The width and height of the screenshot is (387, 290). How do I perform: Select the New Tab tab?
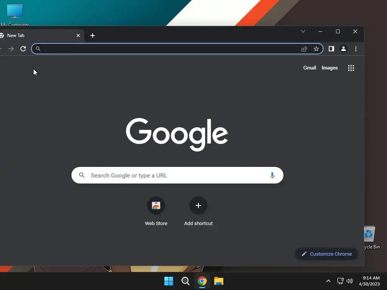click(x=41, y=35)
